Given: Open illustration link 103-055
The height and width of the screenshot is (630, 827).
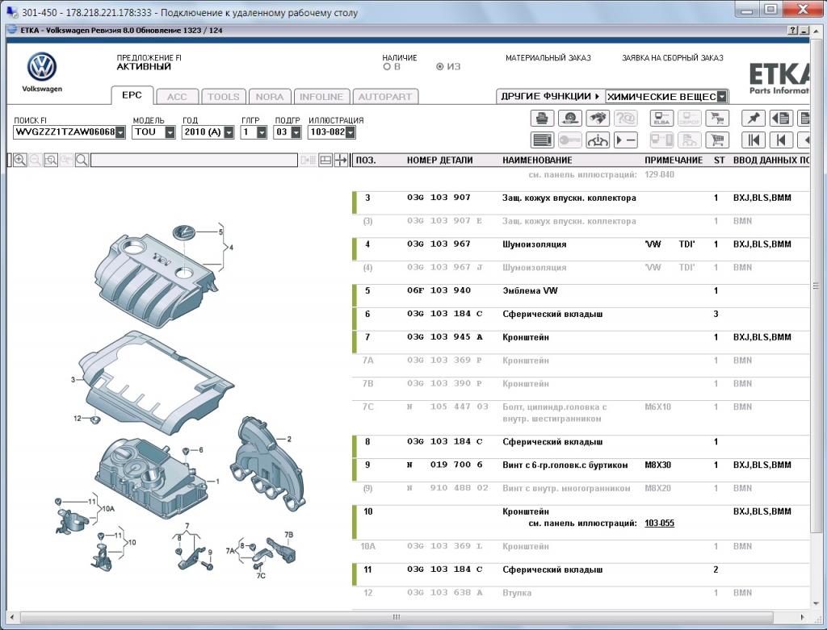Looking at the screenshot, I should coord(659,523).
